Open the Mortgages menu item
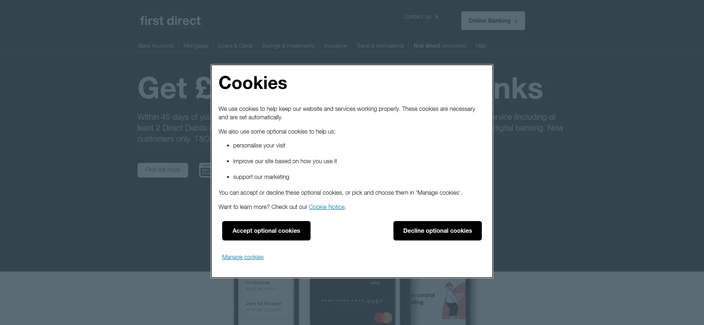This screenshot has height=325, width=704. pyautogui.click(x=196, y=46)
